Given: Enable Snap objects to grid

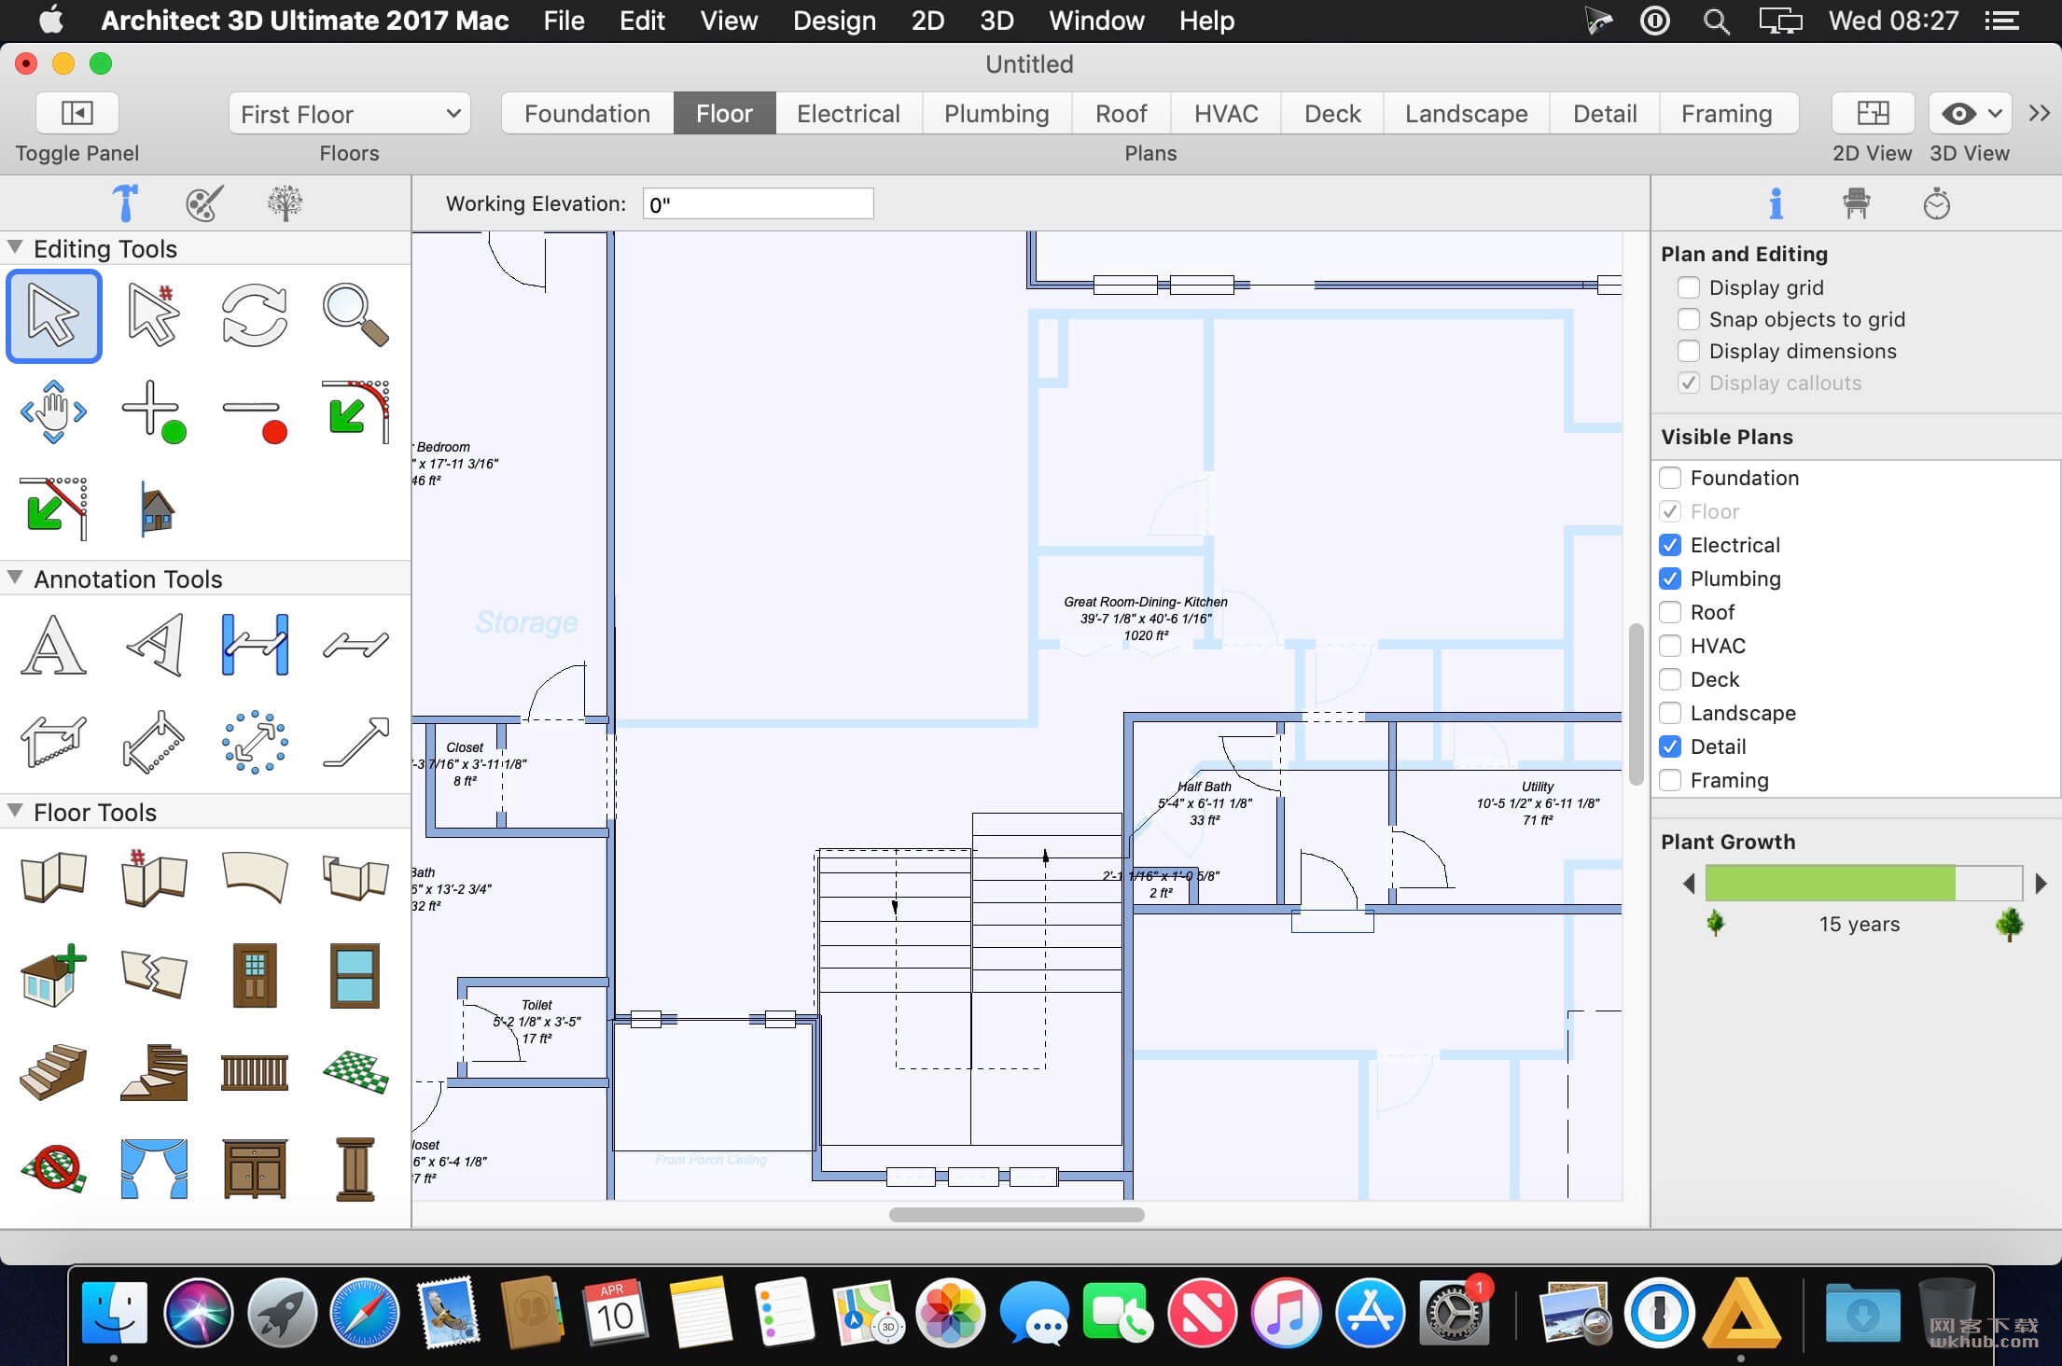Looking at the screenshot, I should [x=1688, y=319].
